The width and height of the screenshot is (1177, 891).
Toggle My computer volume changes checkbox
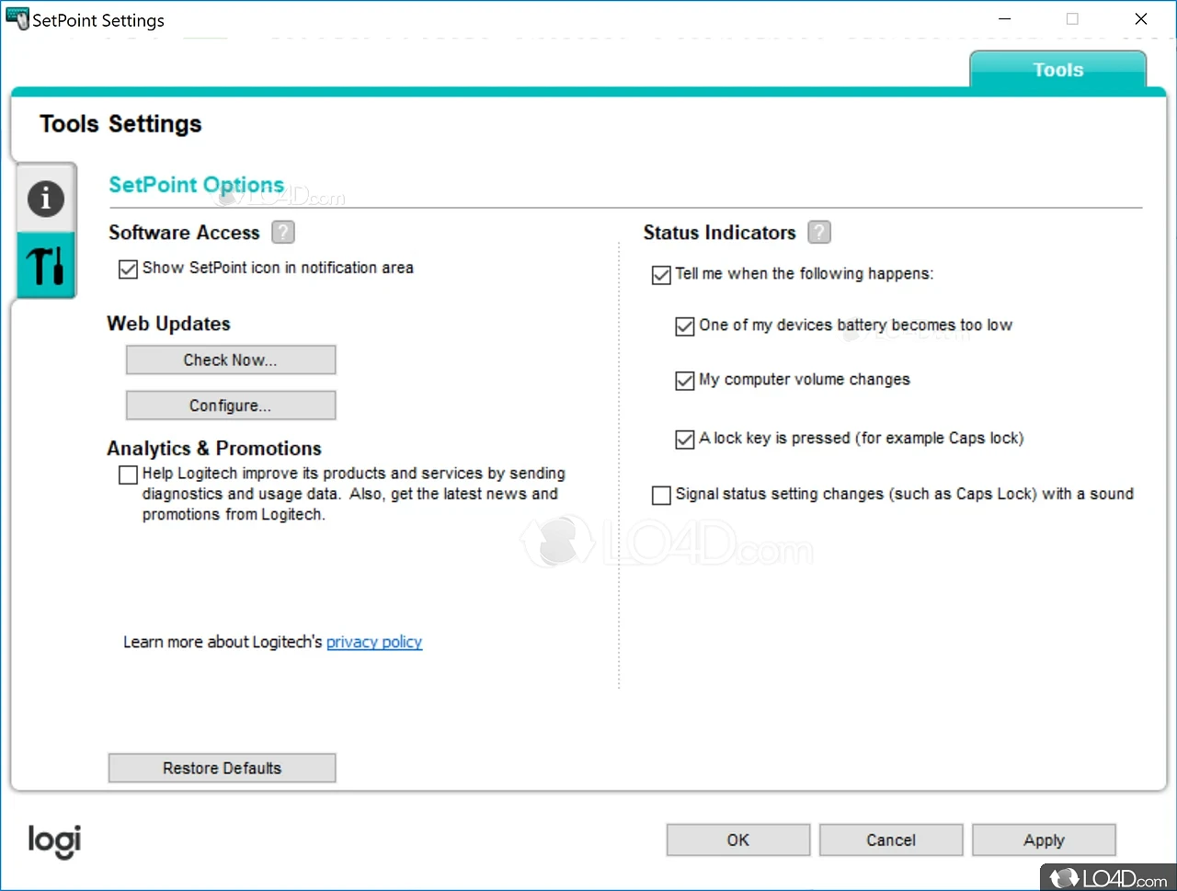pos(685,381)
